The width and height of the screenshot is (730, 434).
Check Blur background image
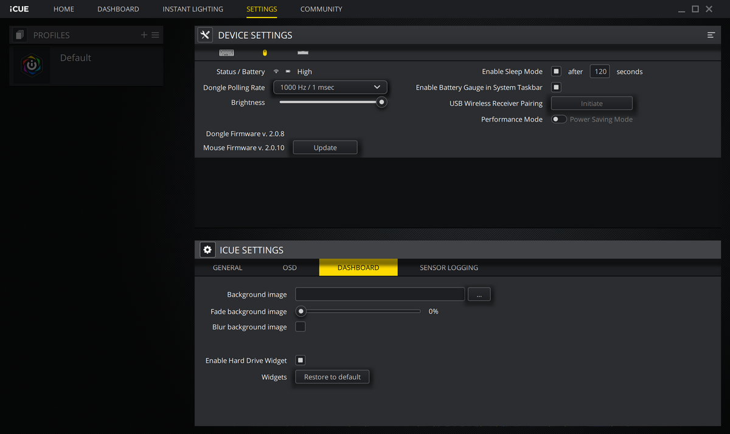click(x=301, y=326)
